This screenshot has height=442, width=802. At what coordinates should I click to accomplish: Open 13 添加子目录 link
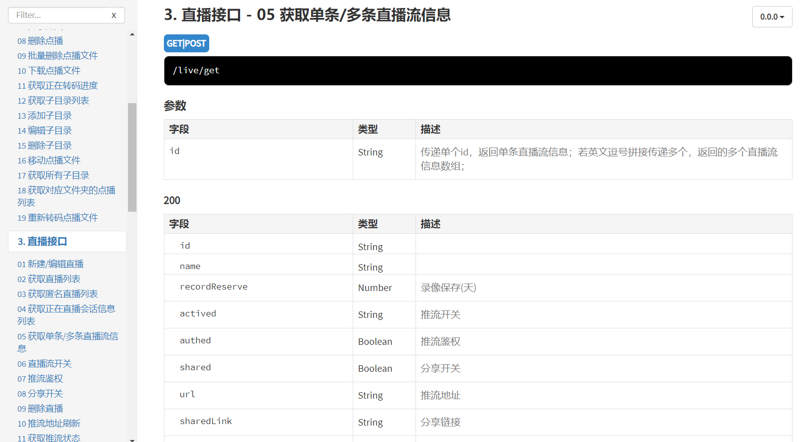(44, 116)
